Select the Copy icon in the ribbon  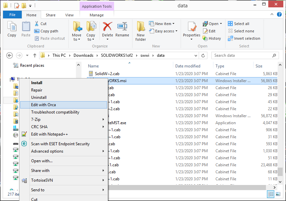(12, 29)
